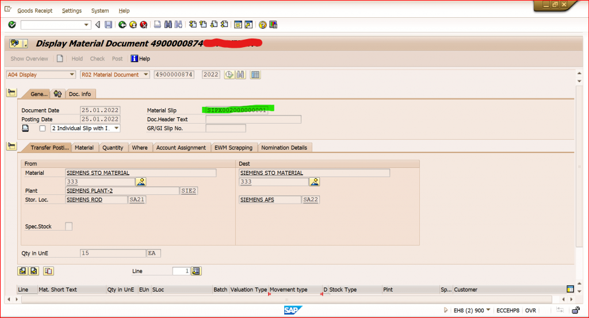
Task: Click the yellow question mark Help icon
Action: point(262,25)
